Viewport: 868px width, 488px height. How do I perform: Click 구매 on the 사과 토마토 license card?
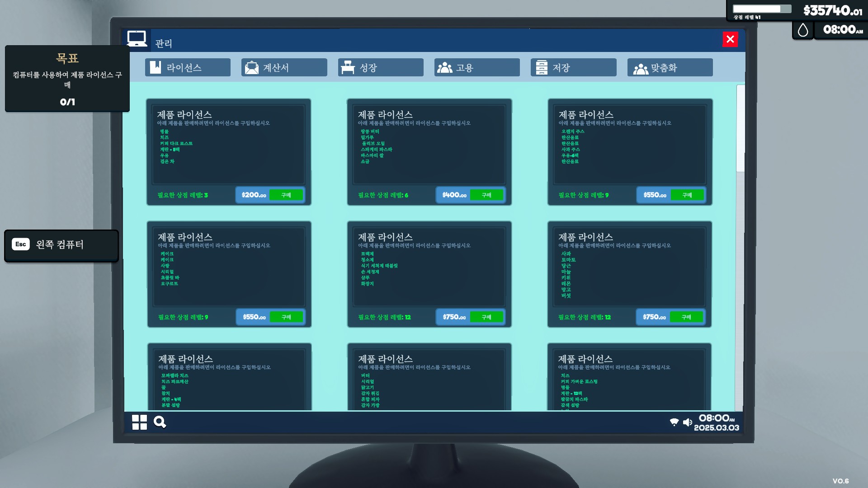pos(686,317)
